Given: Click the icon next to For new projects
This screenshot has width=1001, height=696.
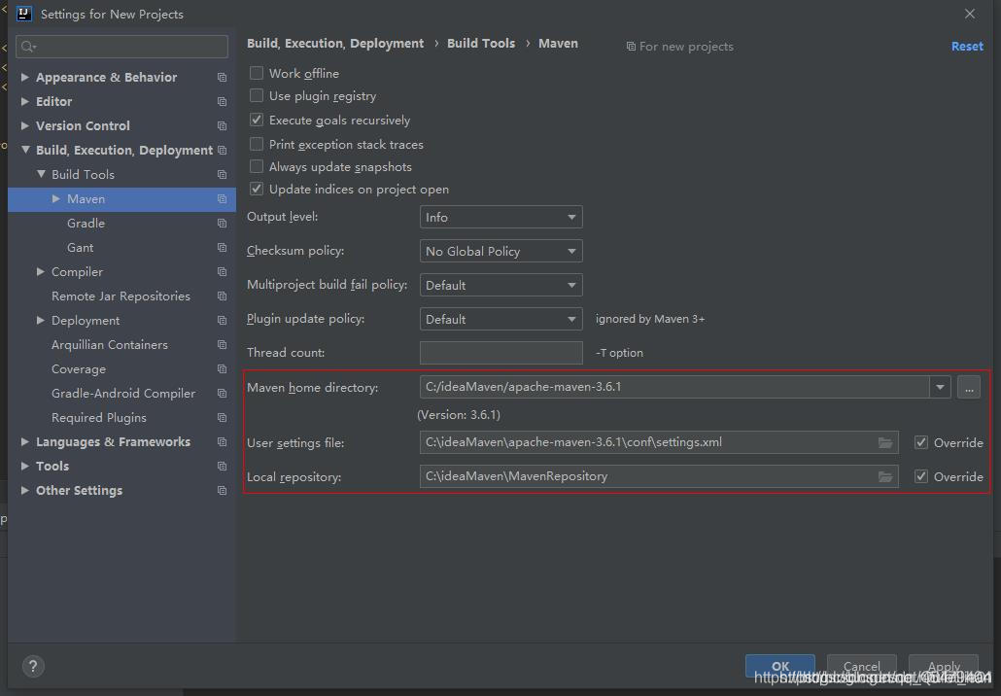Looking at the screenshot, I should pos(631,47).
